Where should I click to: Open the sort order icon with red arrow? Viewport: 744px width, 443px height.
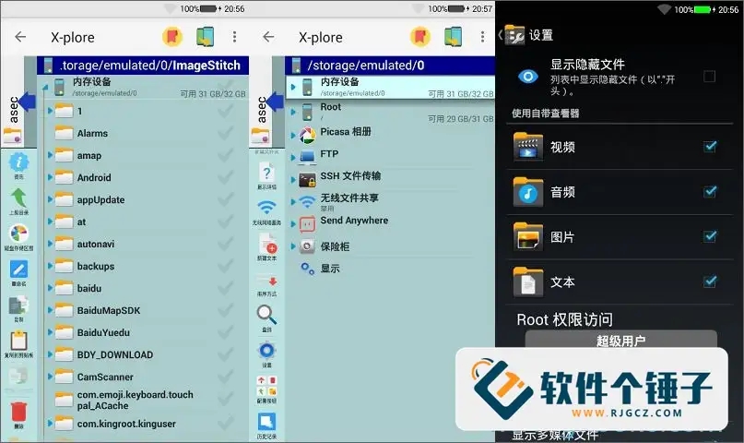coord(267,281)
